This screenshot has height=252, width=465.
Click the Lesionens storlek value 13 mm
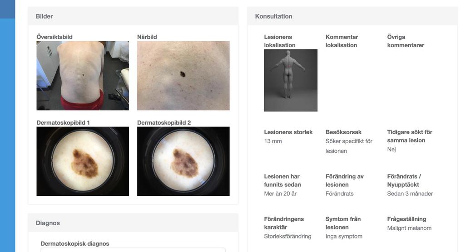273,141
